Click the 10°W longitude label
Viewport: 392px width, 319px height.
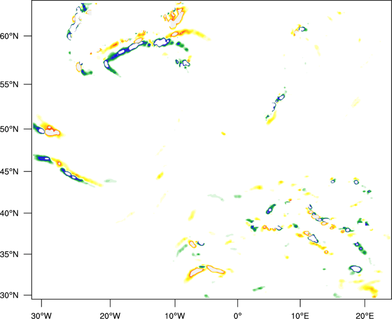175,316
